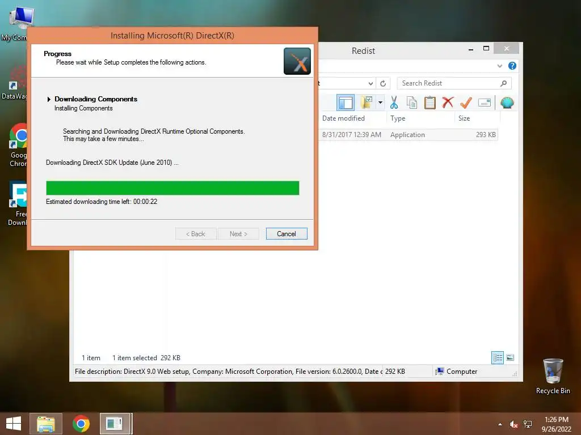Close the Redist window

click(506, 49)
